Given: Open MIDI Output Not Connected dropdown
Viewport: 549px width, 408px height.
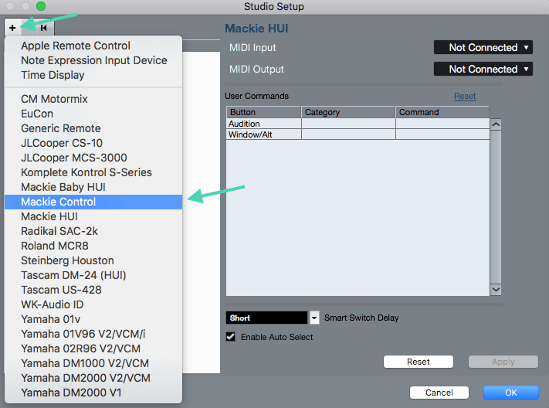Looking at the screenshot, I should (x=483, y=69).
